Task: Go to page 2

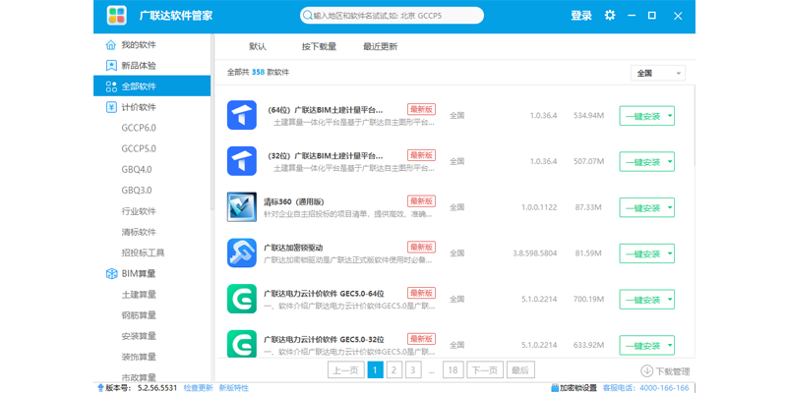Action: pos(394,370)
